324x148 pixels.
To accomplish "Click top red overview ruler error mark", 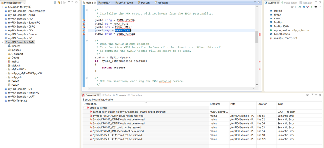I will pyautogui.click(x=260, y=34).
